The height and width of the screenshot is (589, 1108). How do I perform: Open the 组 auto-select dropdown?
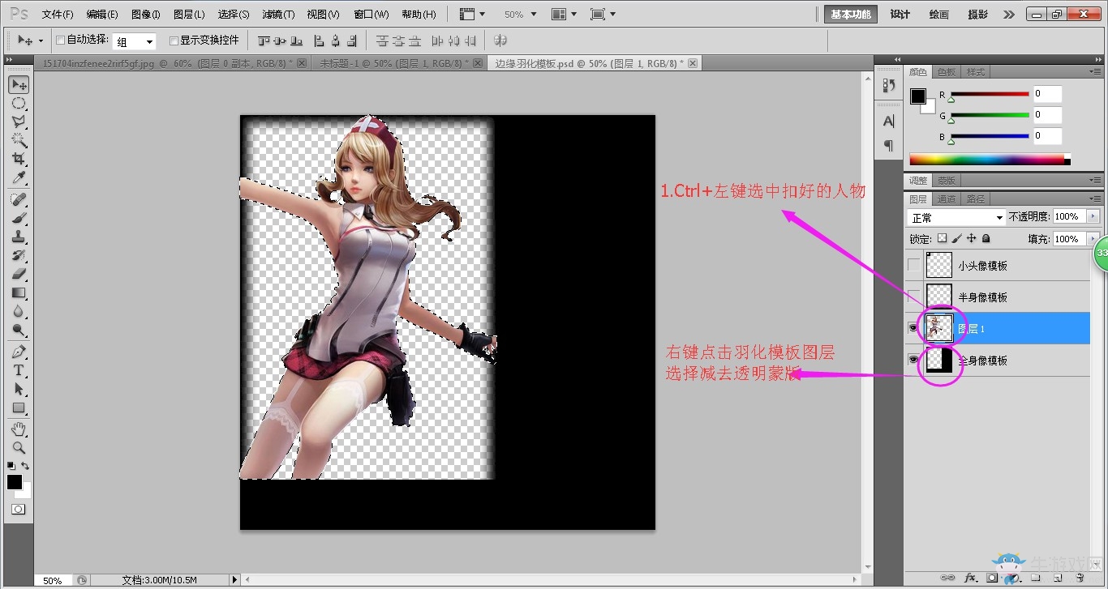[x=134, y=41]
